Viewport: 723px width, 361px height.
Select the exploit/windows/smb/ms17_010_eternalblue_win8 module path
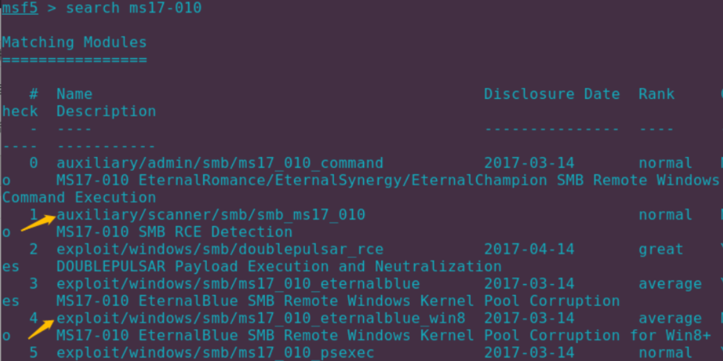261,319
